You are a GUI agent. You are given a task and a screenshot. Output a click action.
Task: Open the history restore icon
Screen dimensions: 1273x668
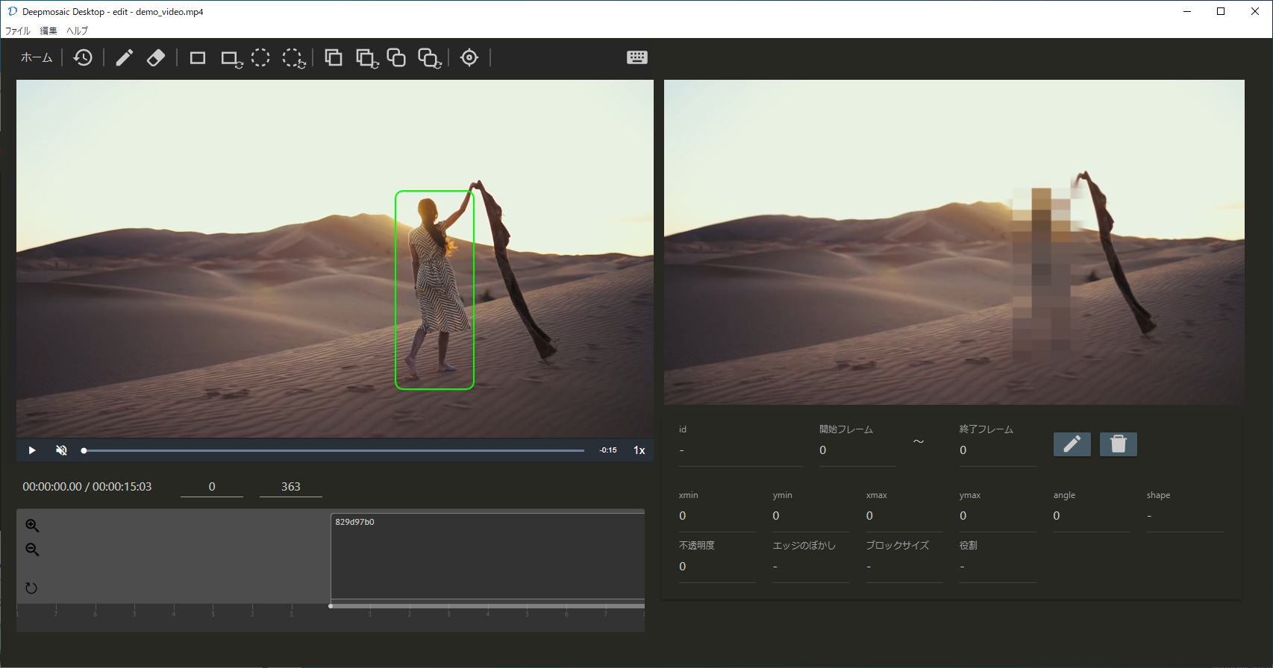pos(83,57)
